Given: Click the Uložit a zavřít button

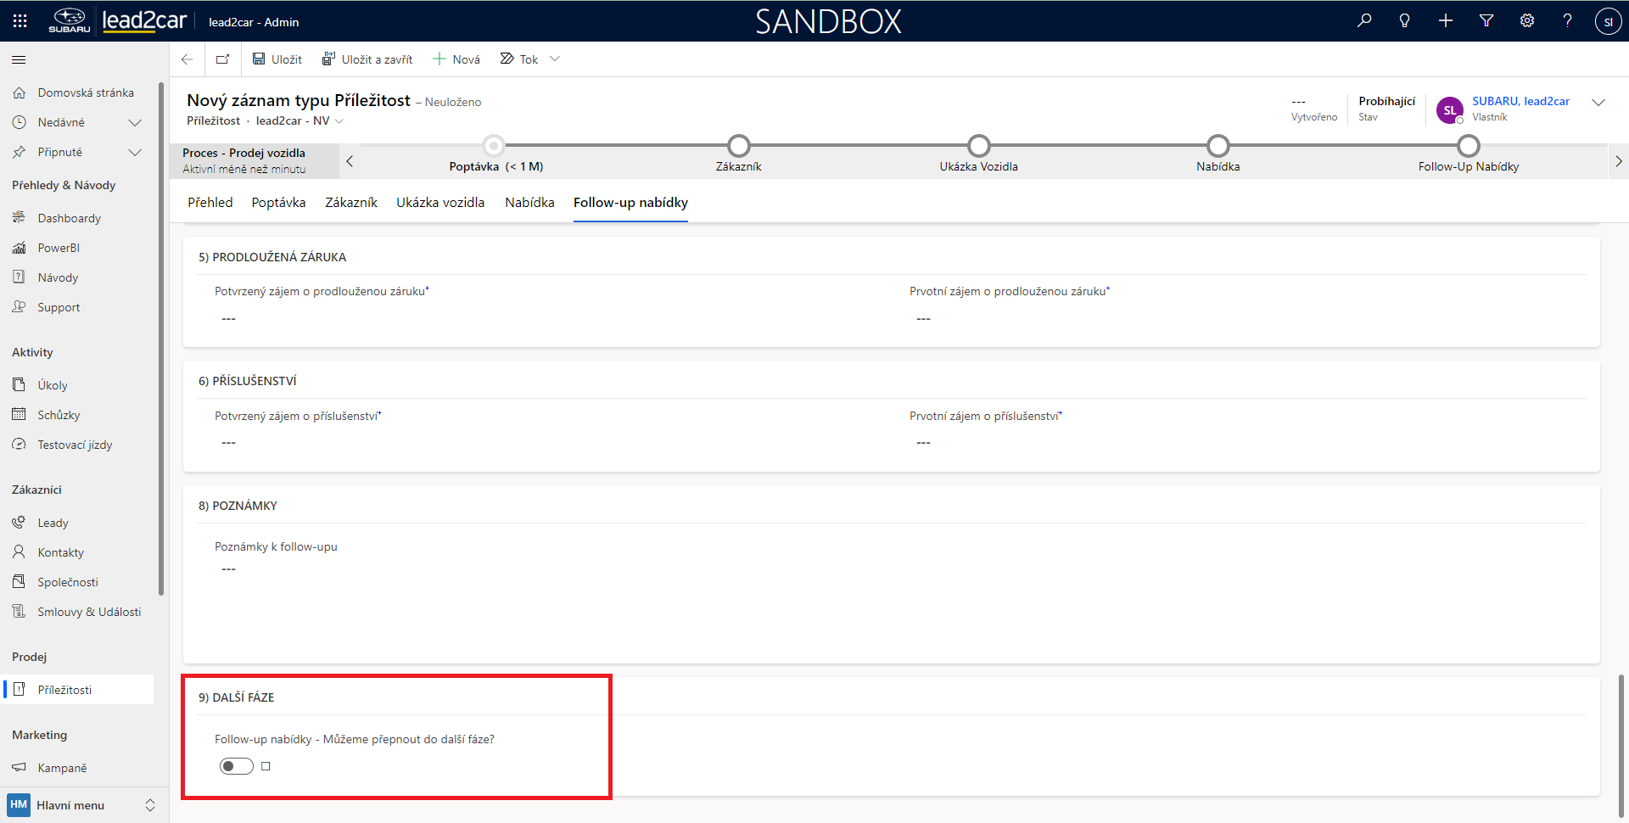Looking at the screenshot, I should (367, 59).
